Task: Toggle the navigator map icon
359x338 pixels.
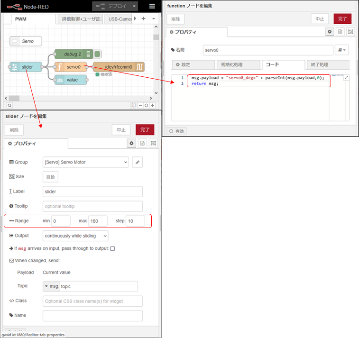Action: pos(133,105)
